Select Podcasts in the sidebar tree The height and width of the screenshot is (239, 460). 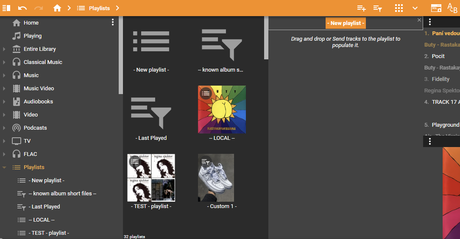35,128
